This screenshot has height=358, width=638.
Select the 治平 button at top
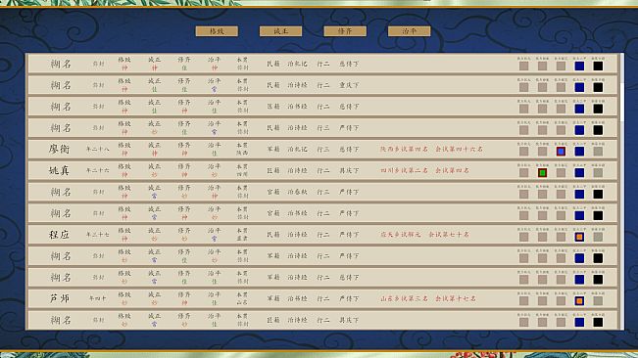point(409,31)
